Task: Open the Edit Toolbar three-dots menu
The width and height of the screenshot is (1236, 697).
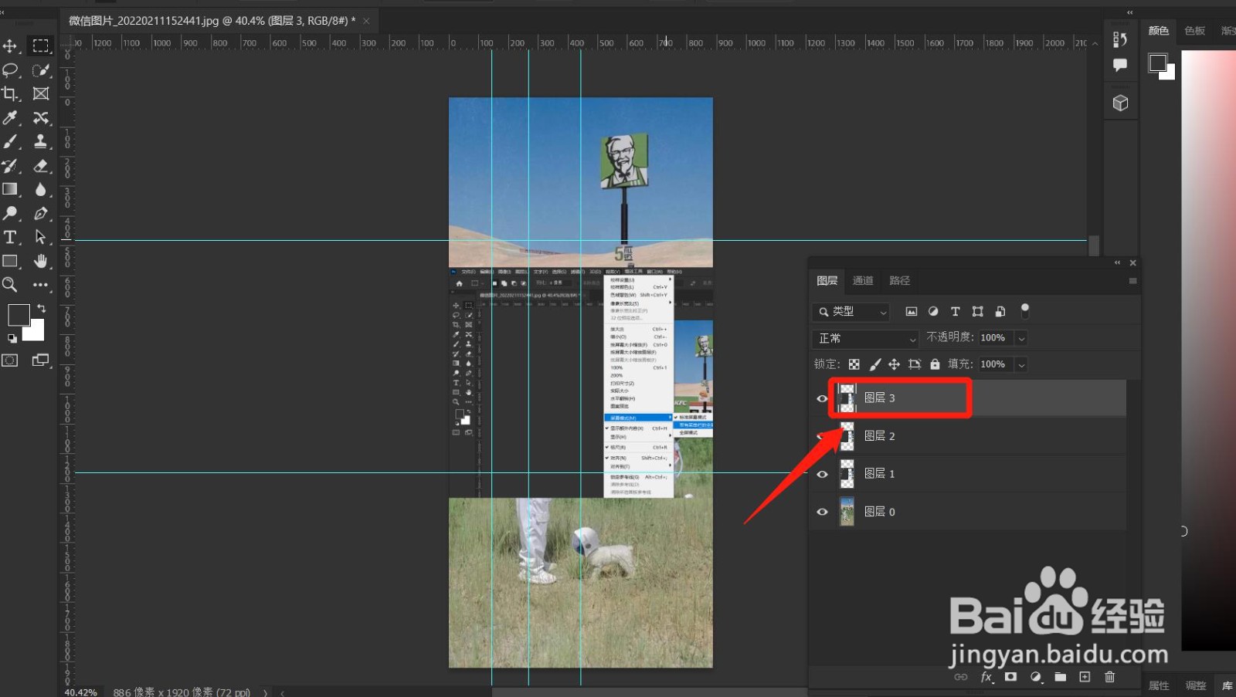Action: click(41, 285)
